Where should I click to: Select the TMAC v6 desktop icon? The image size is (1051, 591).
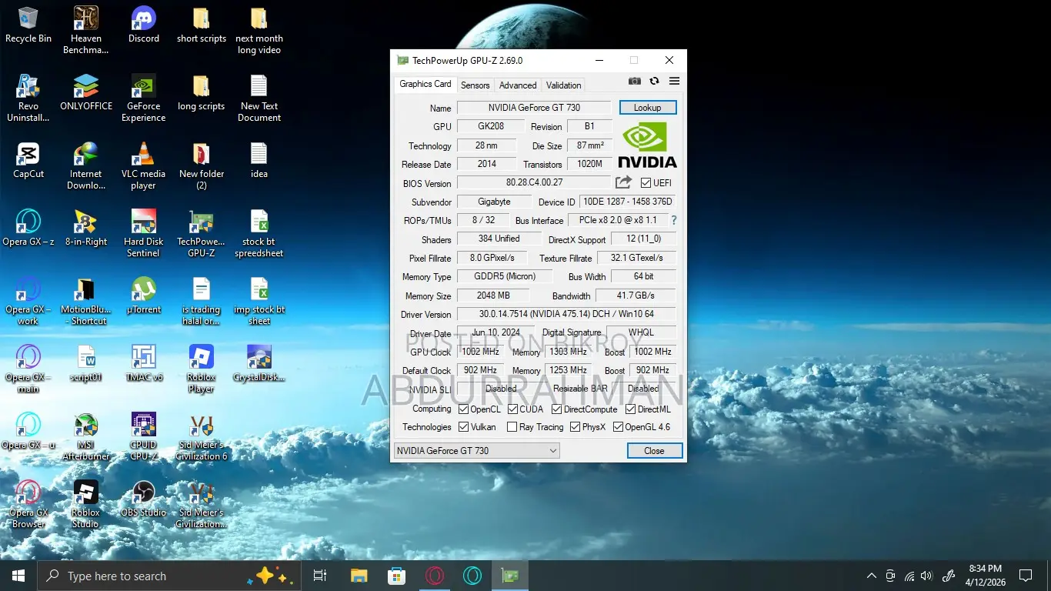tap(144, 363)
